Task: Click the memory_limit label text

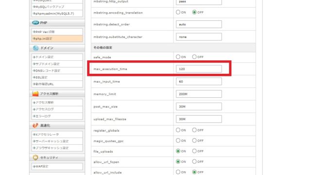Action: [x=105, y=94]
